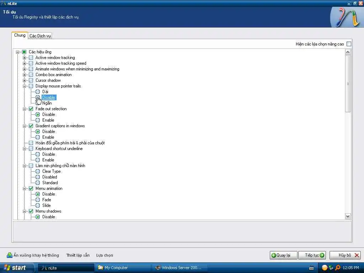Select Disable under Keyboard shortcut underline
This screenshot has height=273, width=364.
[38, 154]
